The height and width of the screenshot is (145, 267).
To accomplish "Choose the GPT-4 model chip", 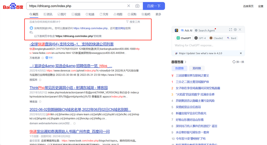I will coord(200,38).
